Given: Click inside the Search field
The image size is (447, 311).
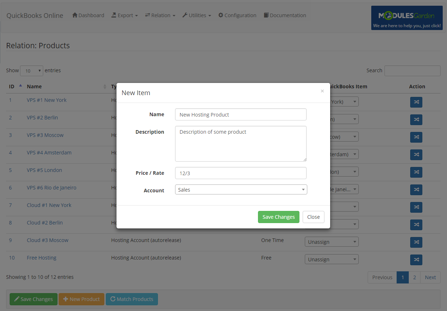Looking at the screenshot, I should pyautogui.click(x=412, y=70).
